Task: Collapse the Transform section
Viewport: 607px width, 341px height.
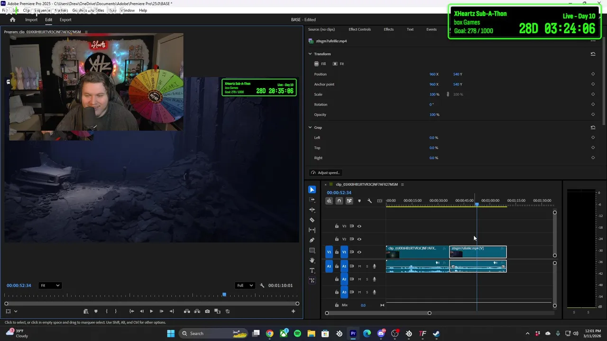Action: click(x=310, y=54)
